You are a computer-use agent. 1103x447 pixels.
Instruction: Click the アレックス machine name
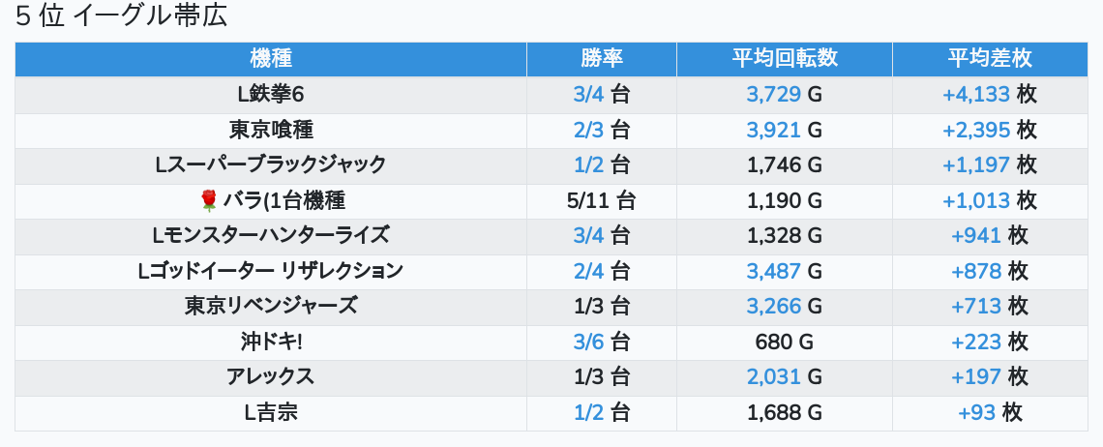tap(271, 377)
